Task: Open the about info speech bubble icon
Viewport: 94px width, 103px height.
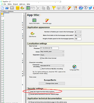Action: pos(86,8)
